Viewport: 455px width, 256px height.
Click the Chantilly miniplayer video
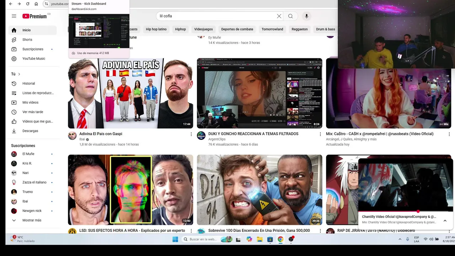[406, 185]
